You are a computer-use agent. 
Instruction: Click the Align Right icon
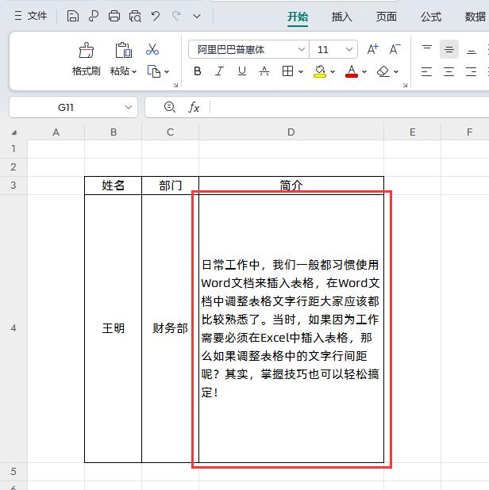[x=472, y=71]
